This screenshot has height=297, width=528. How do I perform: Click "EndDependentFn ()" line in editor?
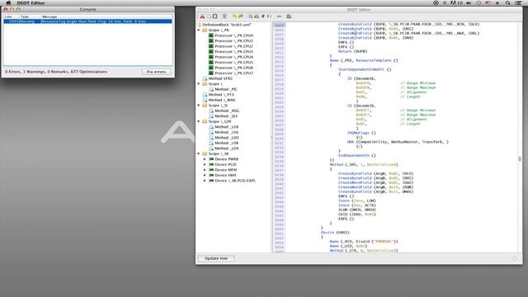[x=357, y=156]
